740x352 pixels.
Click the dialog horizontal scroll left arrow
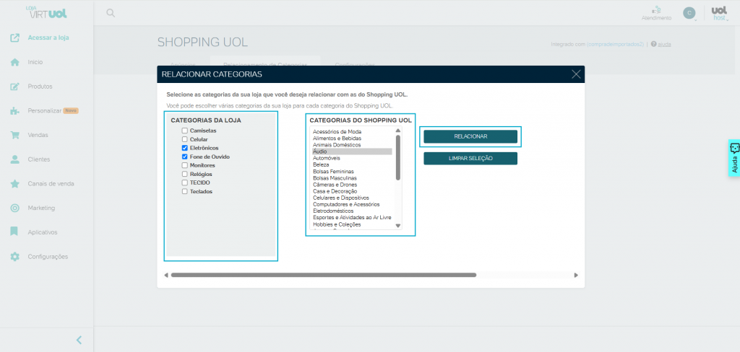pos(166,276)
